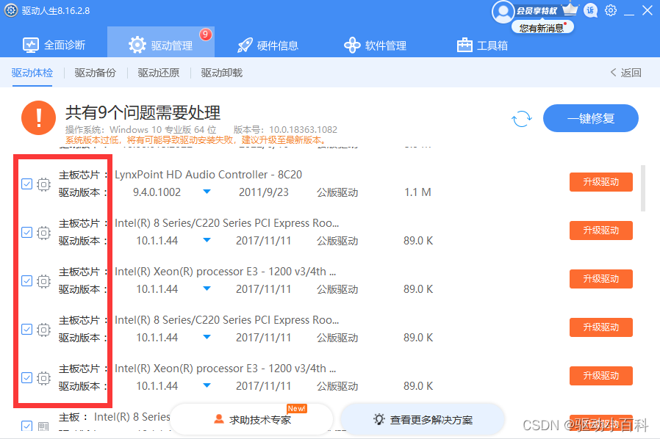Open 工具箱 toolbox tab

(x=482, y=45)
